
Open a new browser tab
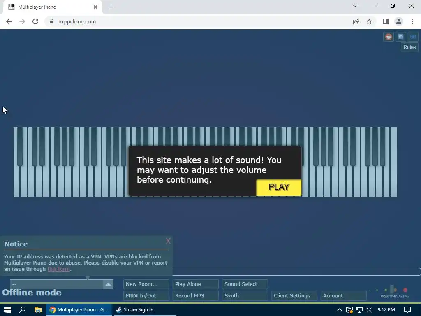click(111, 7)
